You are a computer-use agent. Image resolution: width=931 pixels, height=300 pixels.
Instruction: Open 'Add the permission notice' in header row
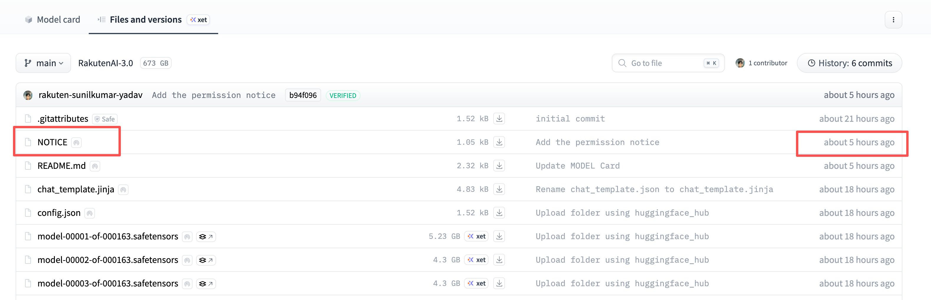[x=214, y=95]
